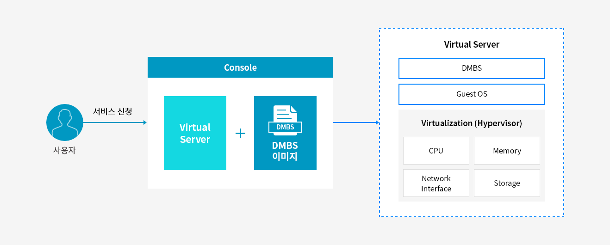Screen dimensions: 610x245
Task: Click the Virtual Server title in dashed box
Action: (x=472, y=45)
